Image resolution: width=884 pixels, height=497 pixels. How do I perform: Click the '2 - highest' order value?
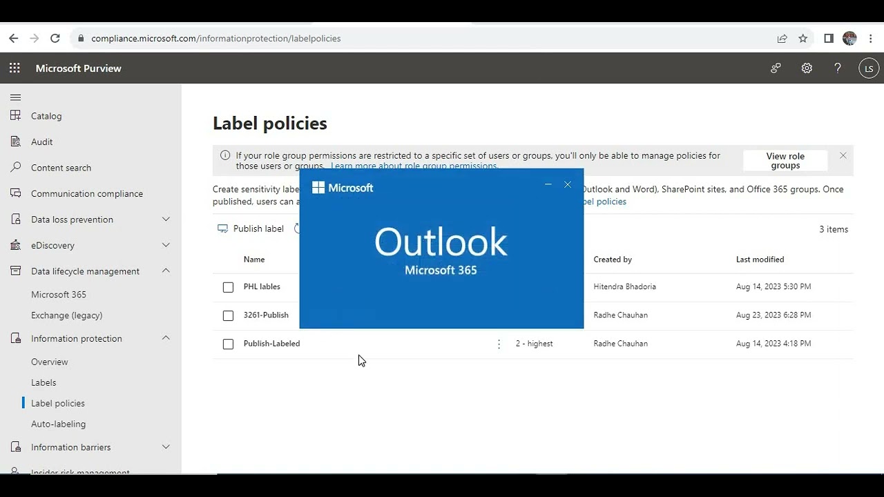[x=534, y=343]
